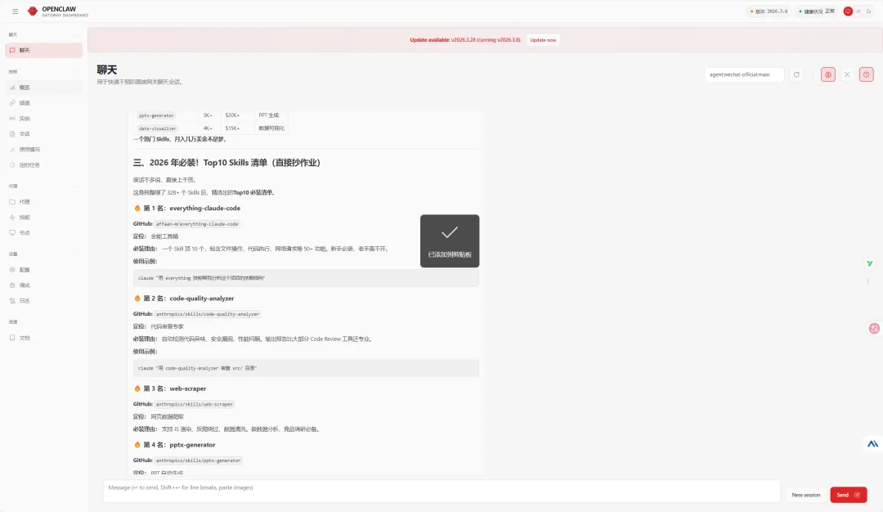The width and height of the screenshot is (883, 512).
Task: Click anthropics/skills/code-quality-analyzer repo chip
Action: [207, 314]
